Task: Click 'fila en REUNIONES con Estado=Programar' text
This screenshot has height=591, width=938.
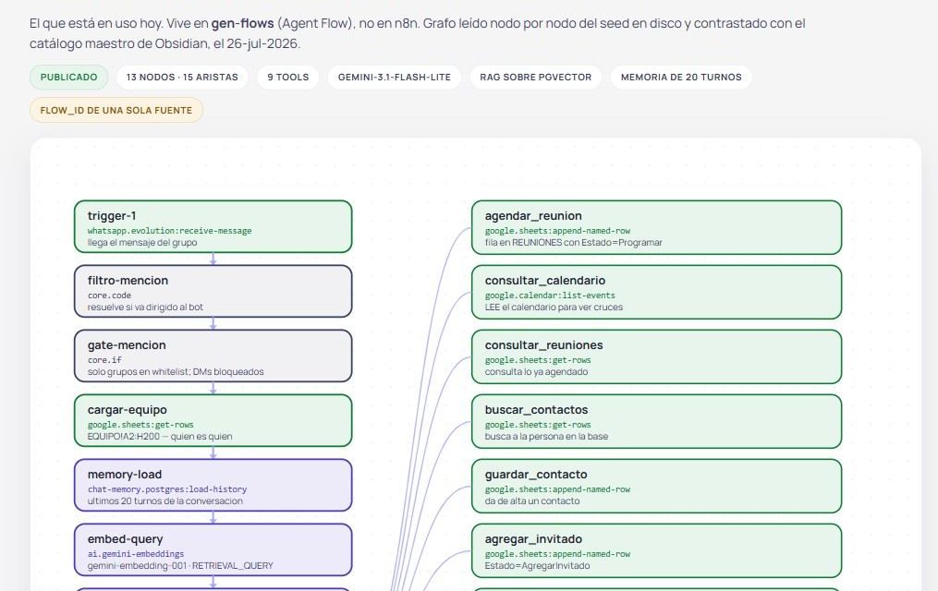Action: point(573,243)
